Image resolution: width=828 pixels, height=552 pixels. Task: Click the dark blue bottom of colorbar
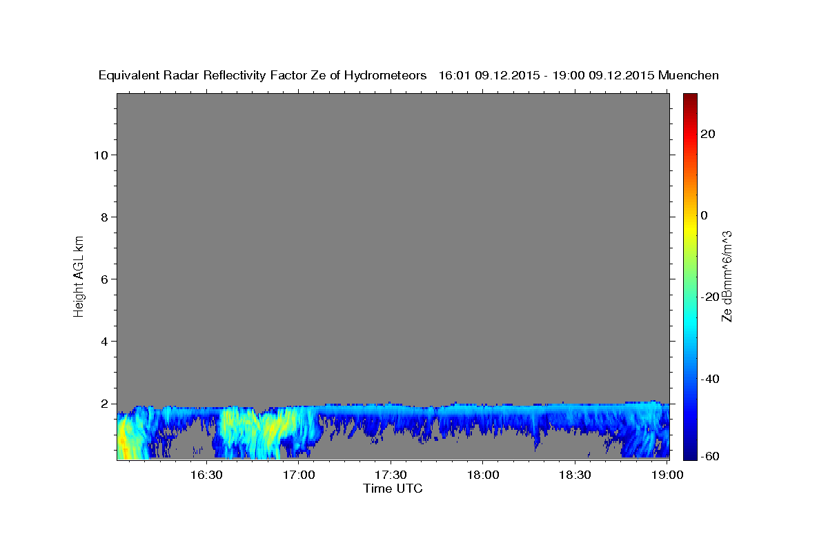[690, 454]
